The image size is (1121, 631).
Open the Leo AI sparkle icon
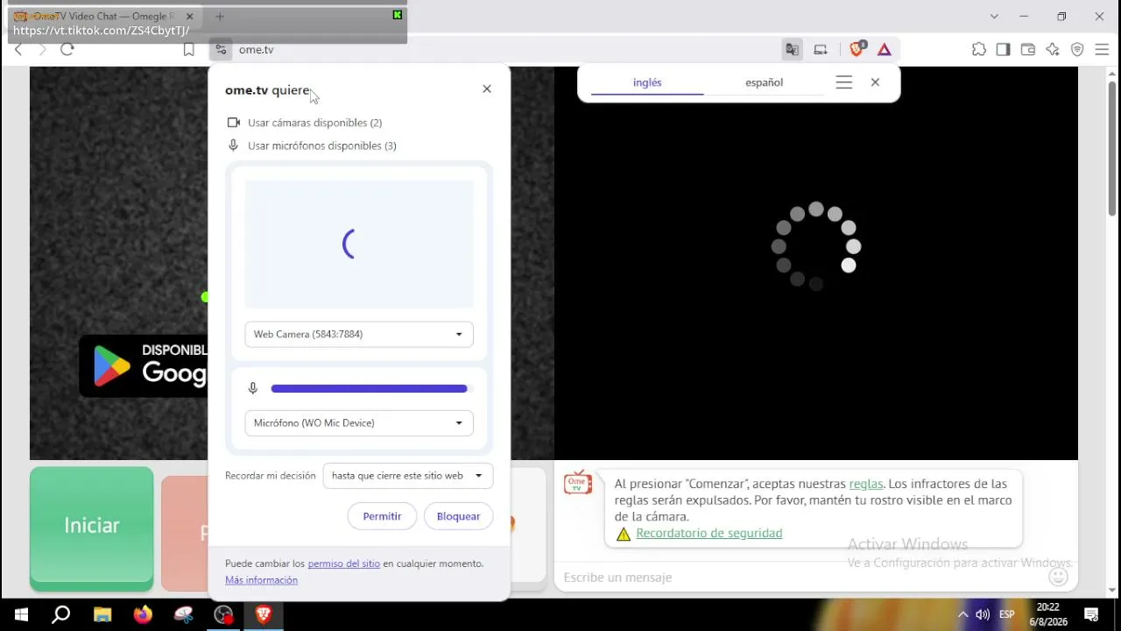coord(1053,49)
